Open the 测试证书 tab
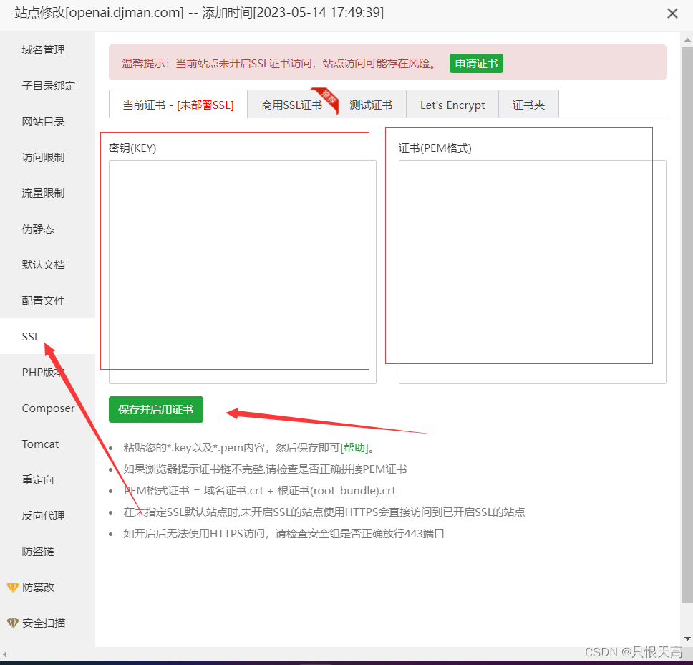Image resolution: width=693 pixels, height=665 pixels. click(372, 105)
